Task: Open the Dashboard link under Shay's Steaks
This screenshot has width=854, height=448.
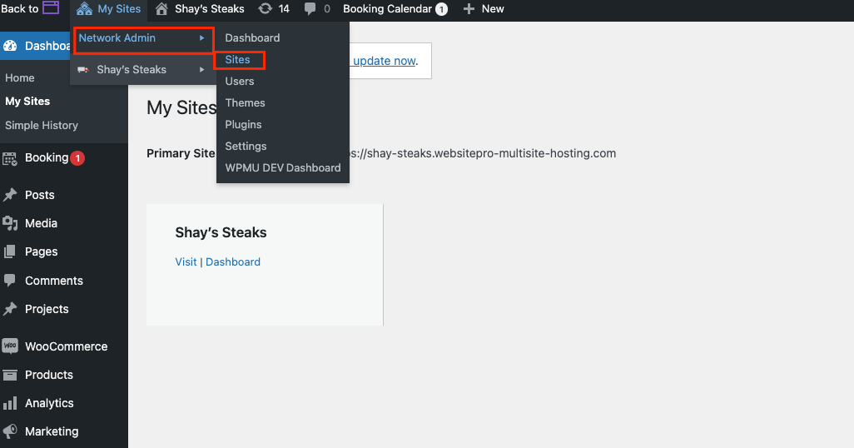Action: 233,261
